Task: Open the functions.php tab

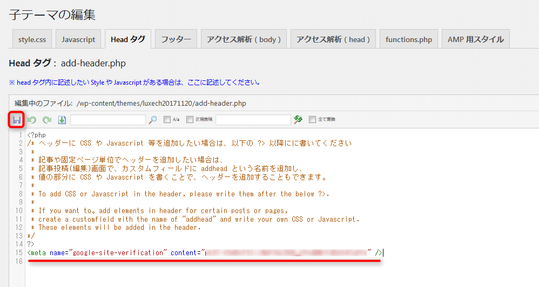Action: coord(408,39)
